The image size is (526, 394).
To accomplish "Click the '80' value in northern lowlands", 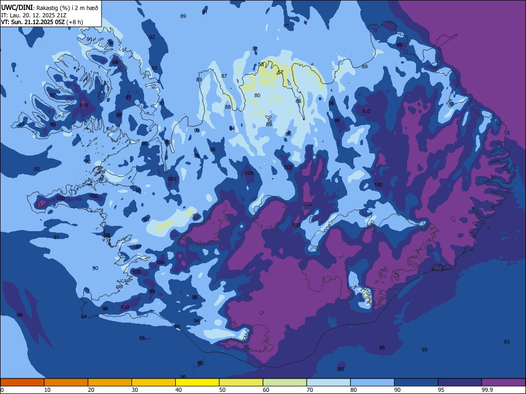I will pyautogui.click(x=257, y=95).
